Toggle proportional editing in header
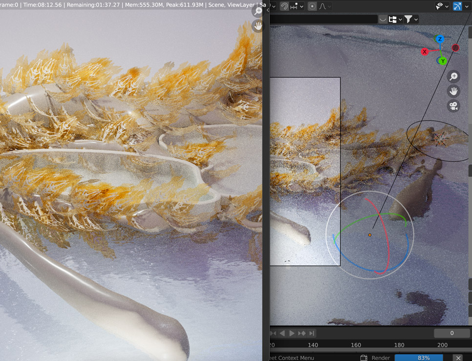 click(x=312, y=6)
